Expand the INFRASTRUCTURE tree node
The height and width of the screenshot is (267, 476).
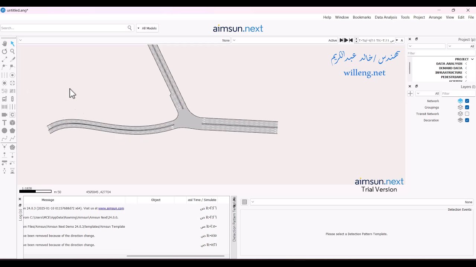pyautogui.click(x=466, y=73)
